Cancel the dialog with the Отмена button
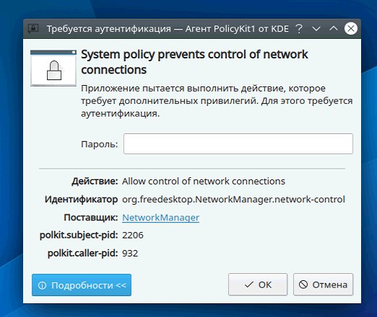The width and height of the screenshot is (377, 317). (x=323, y=285)
